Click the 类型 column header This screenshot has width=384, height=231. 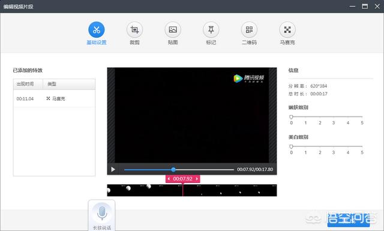(69, 84)
